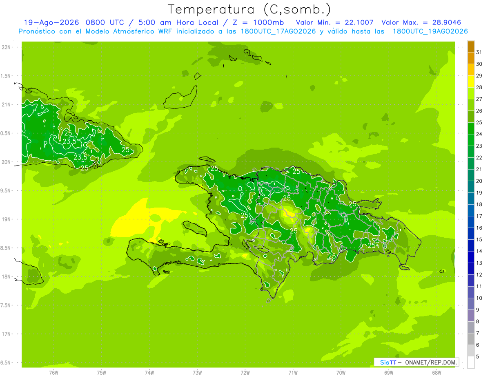Click the legend value 11
The height and width of the screenshot is (378, 490).
pyautogui.click(x=479, y=286)
